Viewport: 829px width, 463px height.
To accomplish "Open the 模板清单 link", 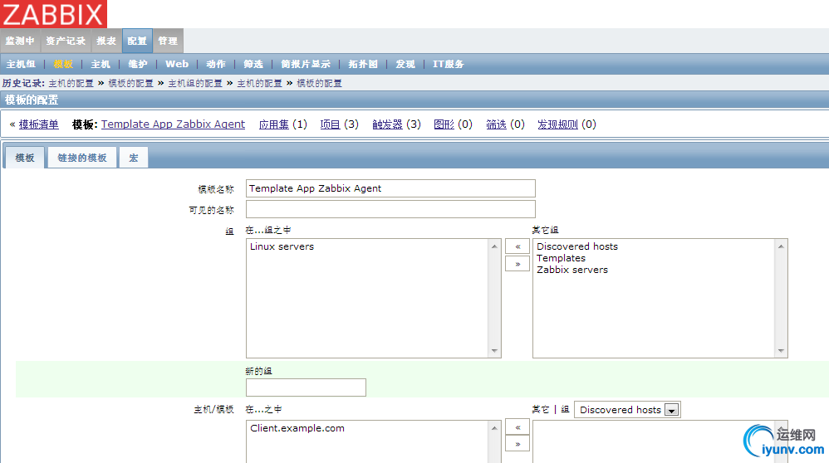I will tap(38, 124).
